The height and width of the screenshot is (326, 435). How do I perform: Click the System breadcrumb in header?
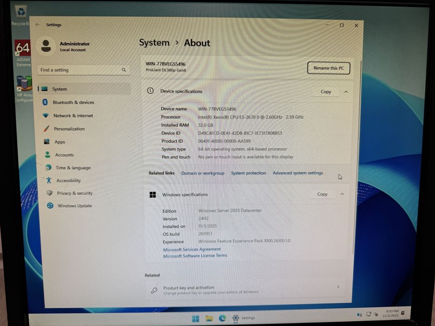(x=154, y=42)
